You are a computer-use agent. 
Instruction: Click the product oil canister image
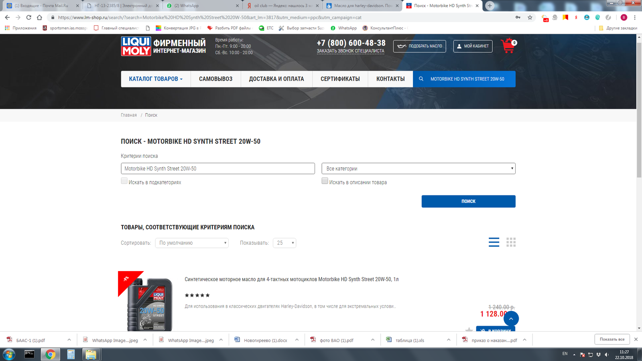point(150,305)
